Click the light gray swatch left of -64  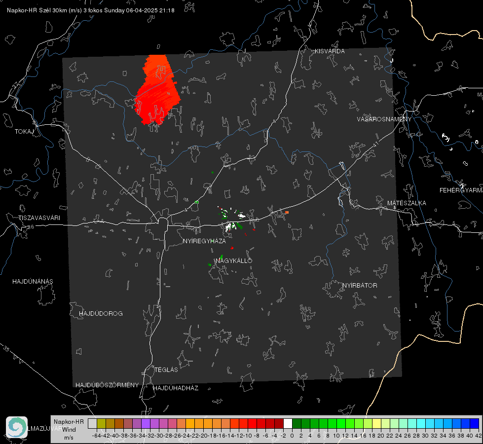[x=92, y=423]
